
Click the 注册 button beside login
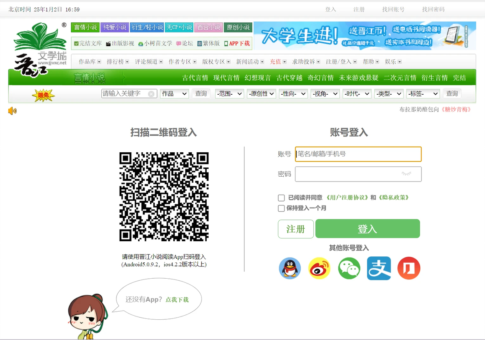pyautogui.click(x=296, y=229)
